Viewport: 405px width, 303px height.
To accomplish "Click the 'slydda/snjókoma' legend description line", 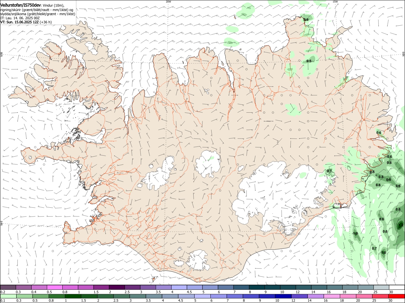I will (x=38, y=14).
